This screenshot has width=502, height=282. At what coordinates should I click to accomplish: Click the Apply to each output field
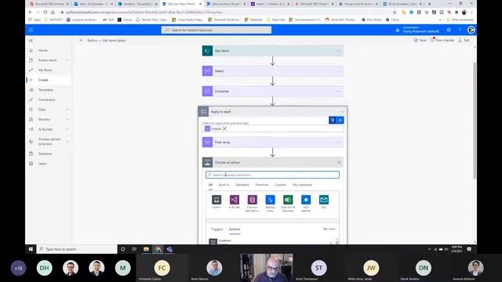272,128
